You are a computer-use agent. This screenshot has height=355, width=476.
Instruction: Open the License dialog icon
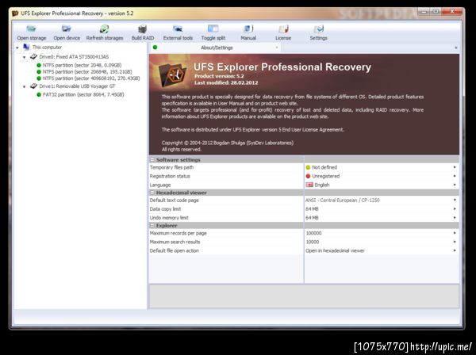coord(283,29)
